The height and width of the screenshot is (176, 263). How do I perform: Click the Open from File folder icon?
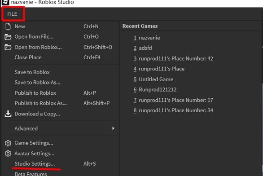coord(8,37)
